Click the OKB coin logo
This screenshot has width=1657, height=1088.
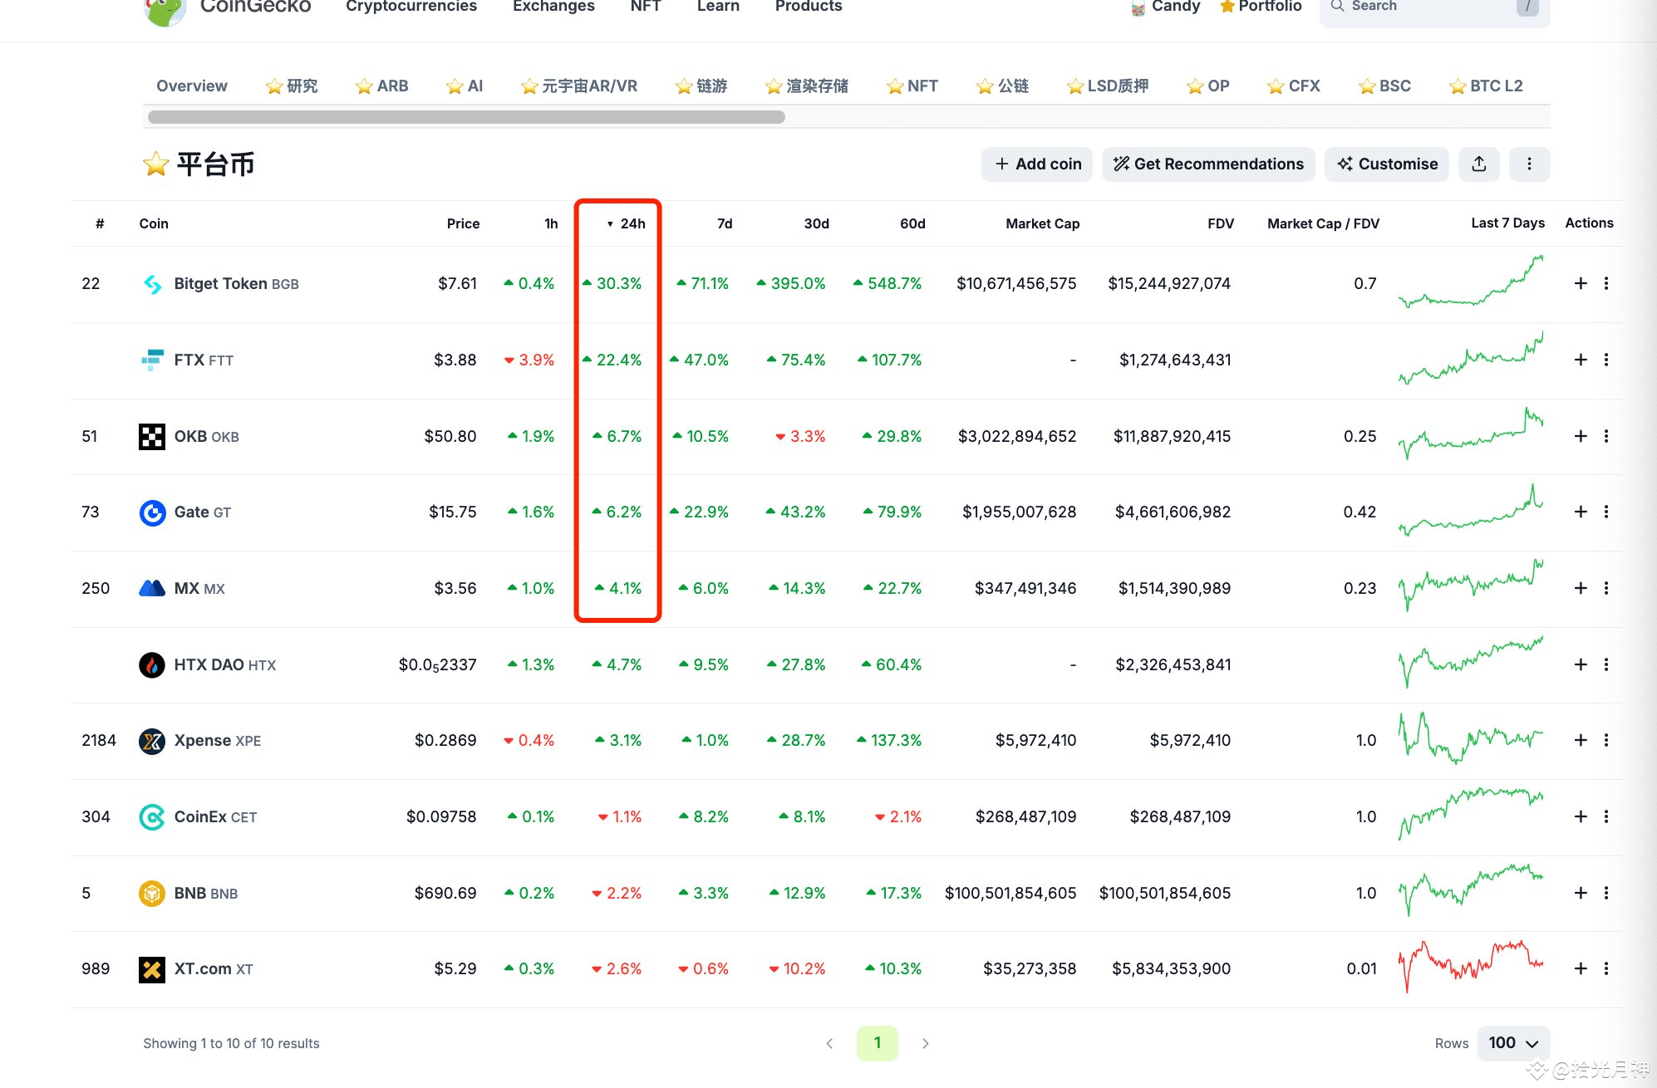152,436
